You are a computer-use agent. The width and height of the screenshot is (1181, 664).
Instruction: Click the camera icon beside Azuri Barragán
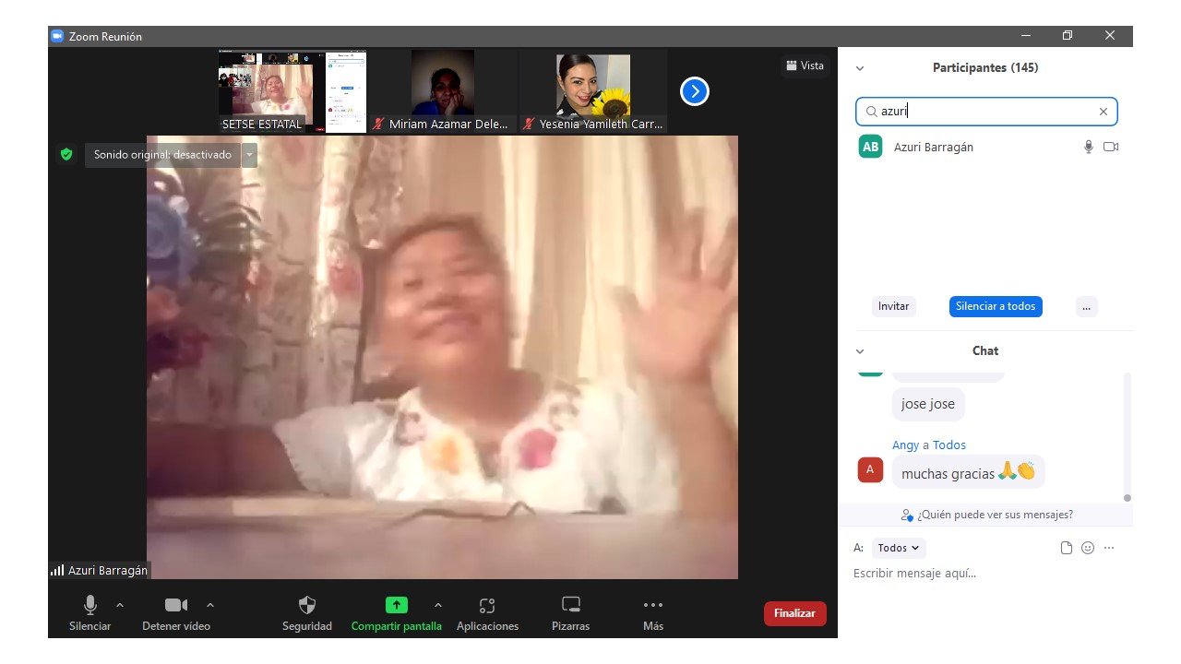pyautogui.click(x=1111, y=147)
